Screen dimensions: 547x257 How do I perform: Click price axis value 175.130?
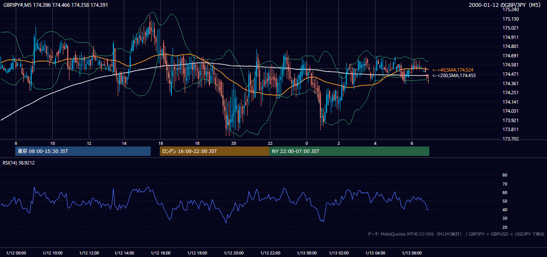[511, 19]
